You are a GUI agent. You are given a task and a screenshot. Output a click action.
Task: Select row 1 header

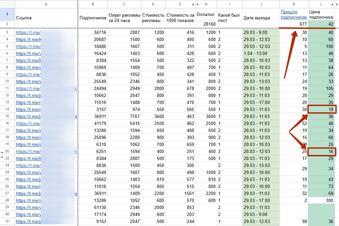[x=7, y=14]
